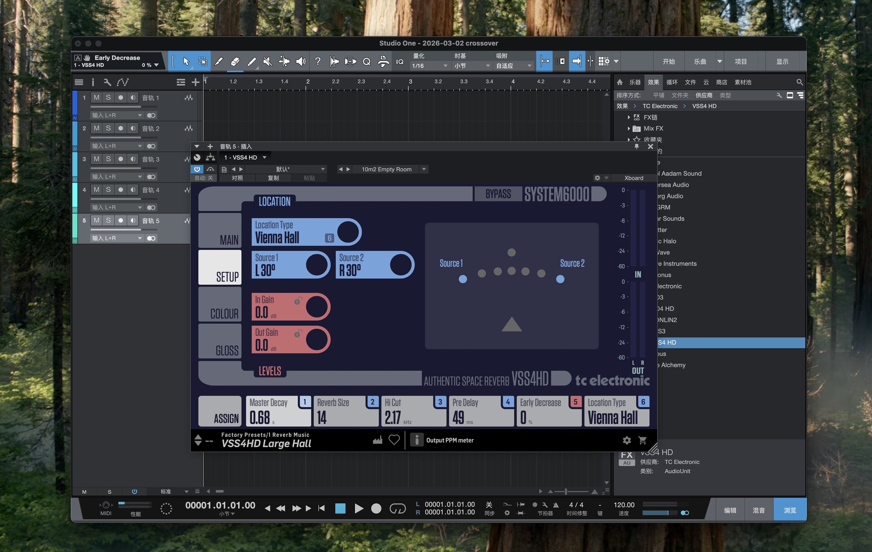Toggle the loop playback button

coord(397,508)
